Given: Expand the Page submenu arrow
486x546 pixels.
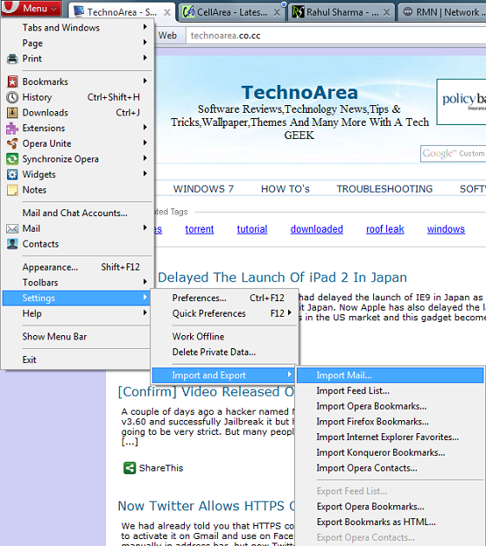Looking at the screenshot, I should pos(145,43).
